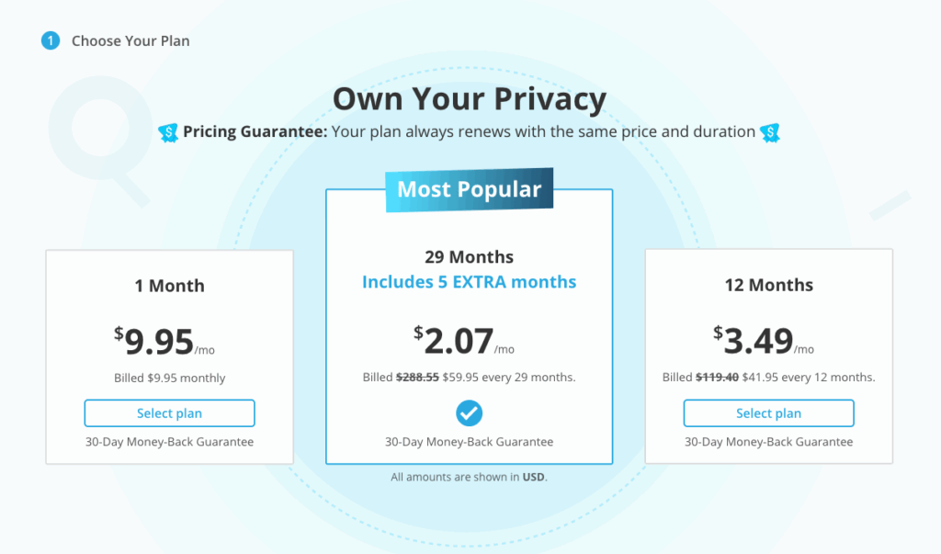This screenshot has height=554, width=941.
Task: Select the $9.95 per month price
Action: click(159, 342)
